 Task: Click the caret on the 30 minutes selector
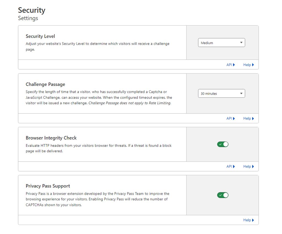point(241,93)
